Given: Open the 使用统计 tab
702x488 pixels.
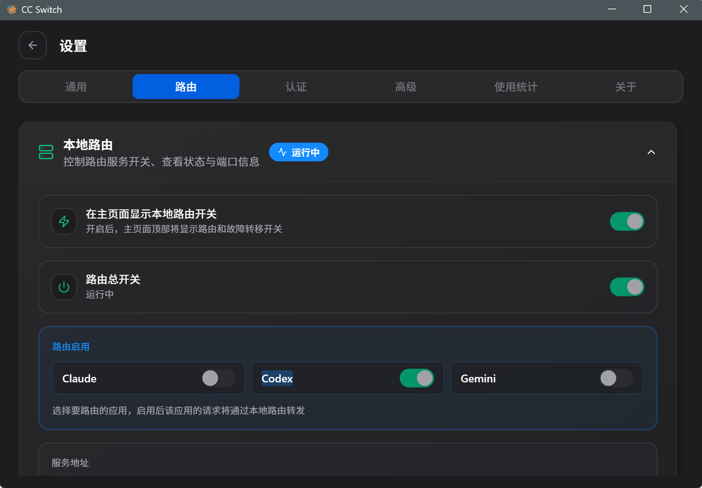Looking at the screenshot, I should pos(516,87).
